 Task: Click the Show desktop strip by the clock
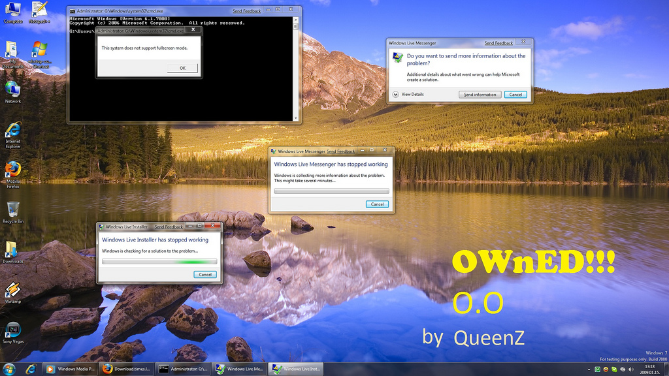tap(666, 369)
